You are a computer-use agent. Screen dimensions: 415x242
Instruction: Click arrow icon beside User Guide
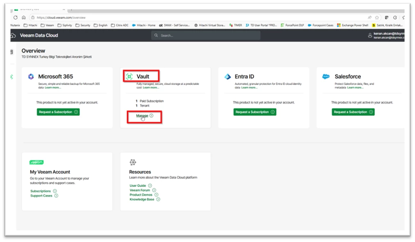(x=150, y=185)
